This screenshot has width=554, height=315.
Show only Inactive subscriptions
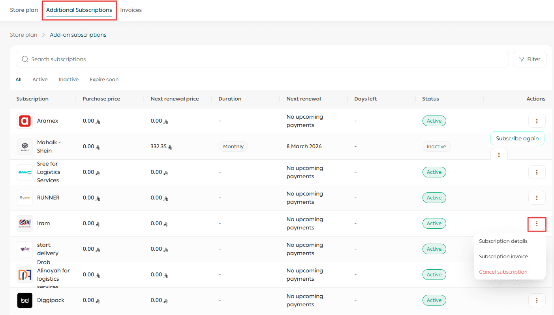(x=69, y=80)
